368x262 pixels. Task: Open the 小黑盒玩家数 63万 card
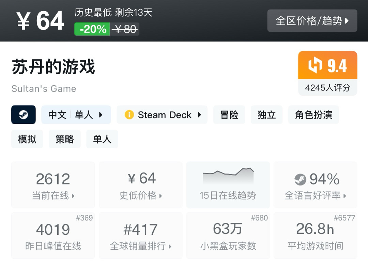(x=228, y=235)
